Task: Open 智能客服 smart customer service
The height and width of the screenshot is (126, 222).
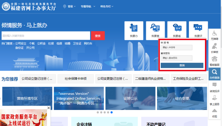Action: 214,61
